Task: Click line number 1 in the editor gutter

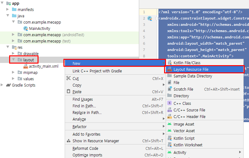Action: 144,12
